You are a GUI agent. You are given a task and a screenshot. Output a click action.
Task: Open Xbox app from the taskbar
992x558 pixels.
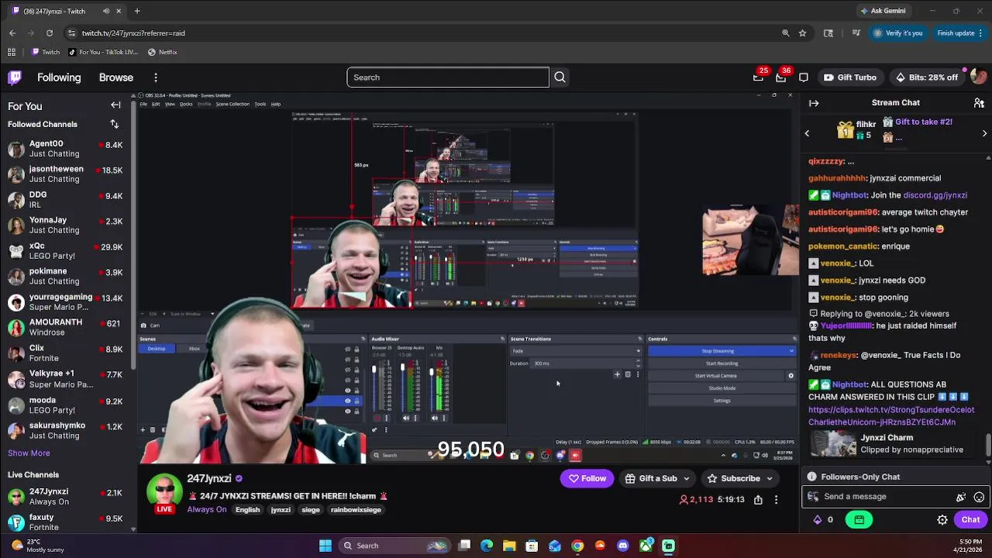tap(646, 546)
